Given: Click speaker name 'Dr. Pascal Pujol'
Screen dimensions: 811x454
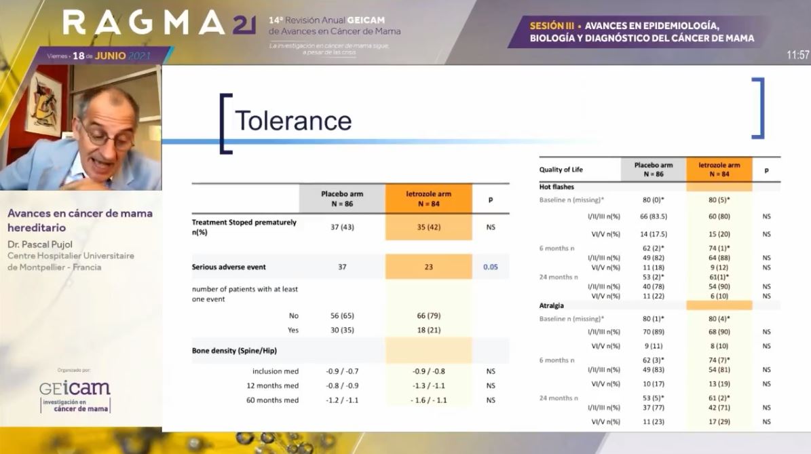Looking at the screenshot, I should (x=40, y=244).
